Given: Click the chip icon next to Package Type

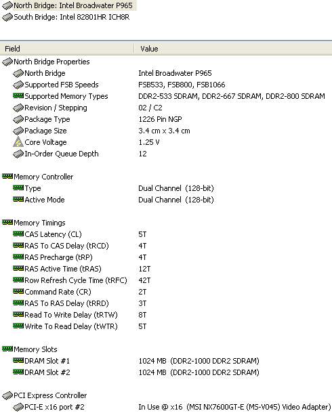Looking at the screenshot, I should [18, 119].
